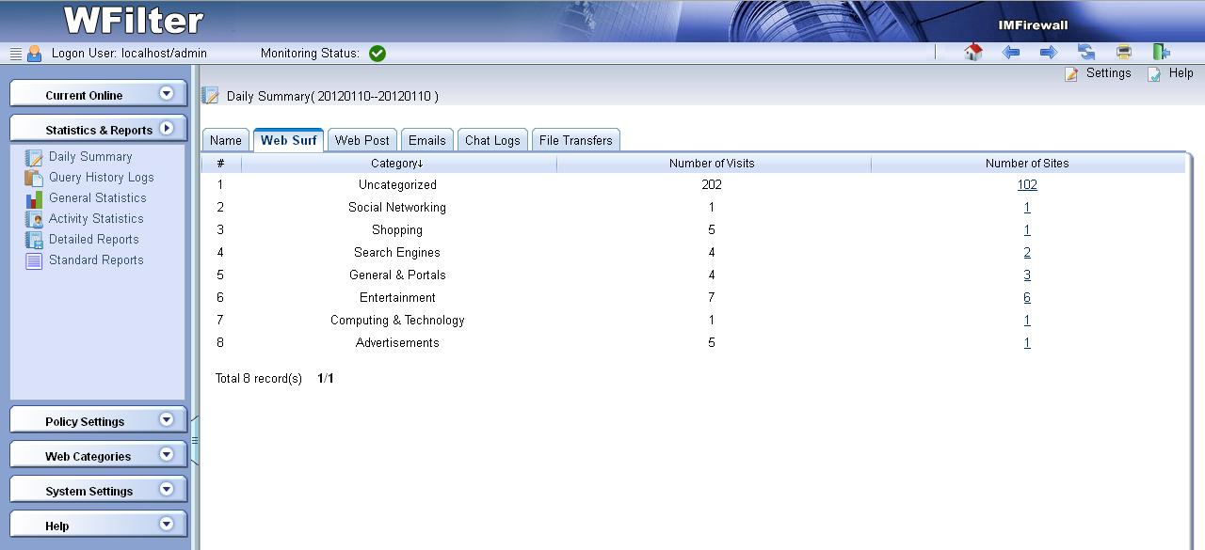Sort the table by Category column header
The width and height of the screenshot is (1205, 550).
[x=397, y=164]
